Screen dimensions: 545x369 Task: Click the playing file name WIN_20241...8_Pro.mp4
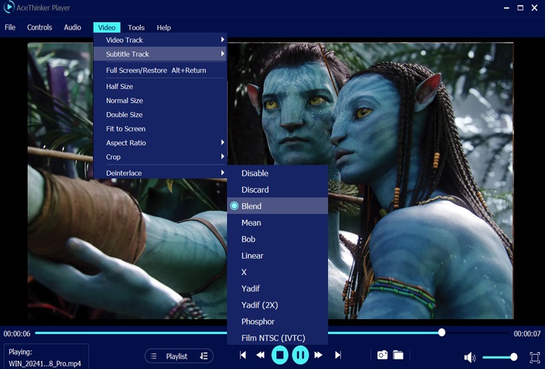coord(45,364)
